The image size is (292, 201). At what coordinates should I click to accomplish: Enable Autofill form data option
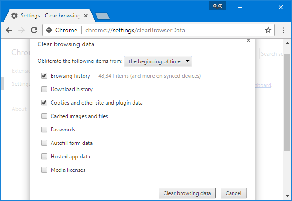pos(44,143)
